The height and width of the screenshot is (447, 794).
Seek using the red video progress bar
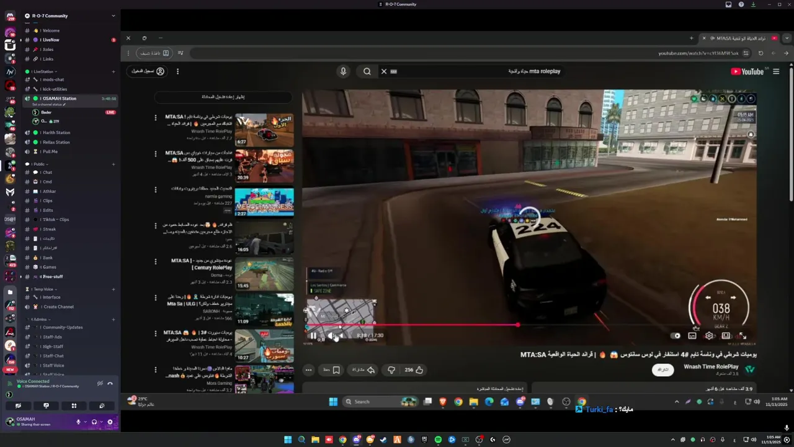[x=529, y=325]
